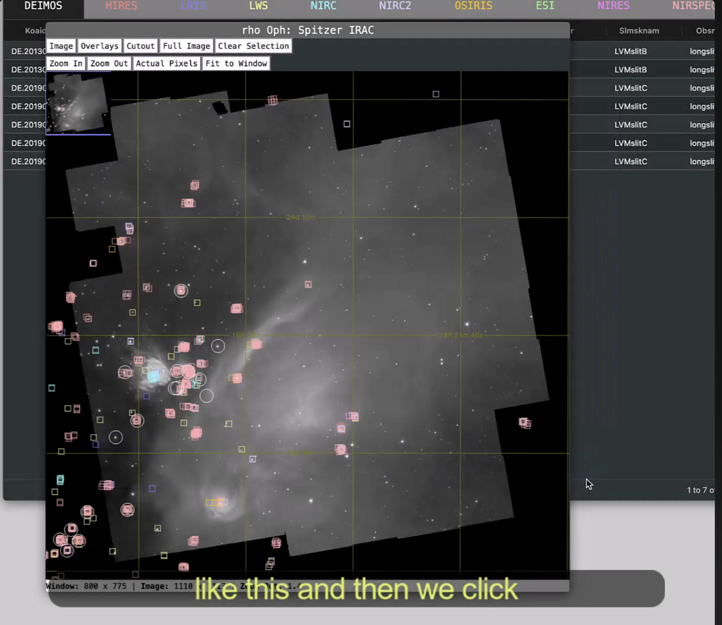Select the LWS instrument tab
Viewport: 722px width, 625px height.
coord(258,6)
